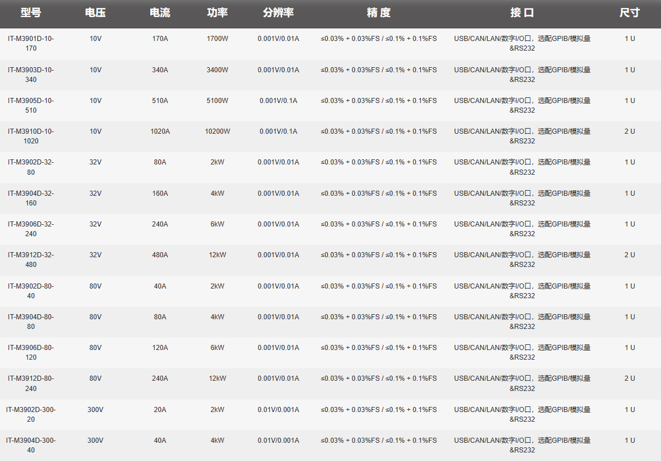This screenshot has height=461, width=661.
Task: Click 0.001V/0.1A resolution of IT-M3905D-10-510
Action: pos(278,101)
